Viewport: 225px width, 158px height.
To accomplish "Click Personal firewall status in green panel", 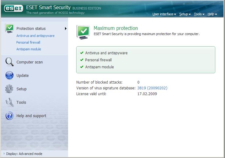I will pos(98,60).
